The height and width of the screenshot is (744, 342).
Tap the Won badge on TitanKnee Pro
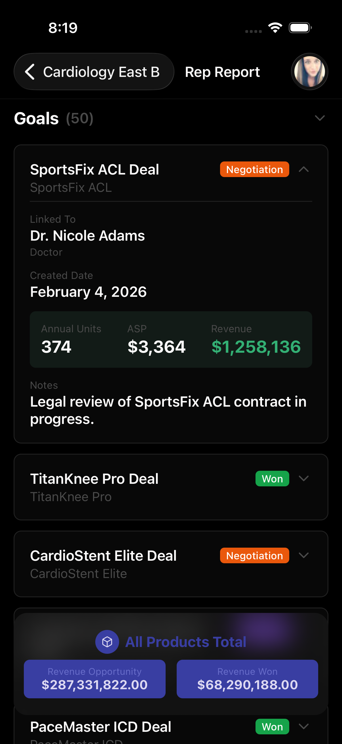click(x=272, y=479)
